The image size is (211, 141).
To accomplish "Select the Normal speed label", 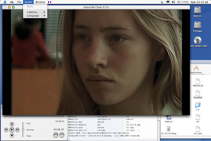I will [30, 130].
